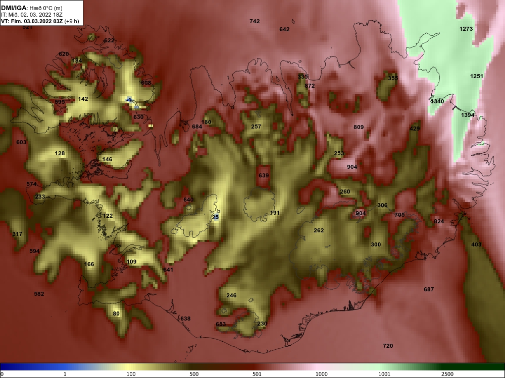Click the map value 128
The width and height of the screenshot is (505, 378).
(60, 153)
